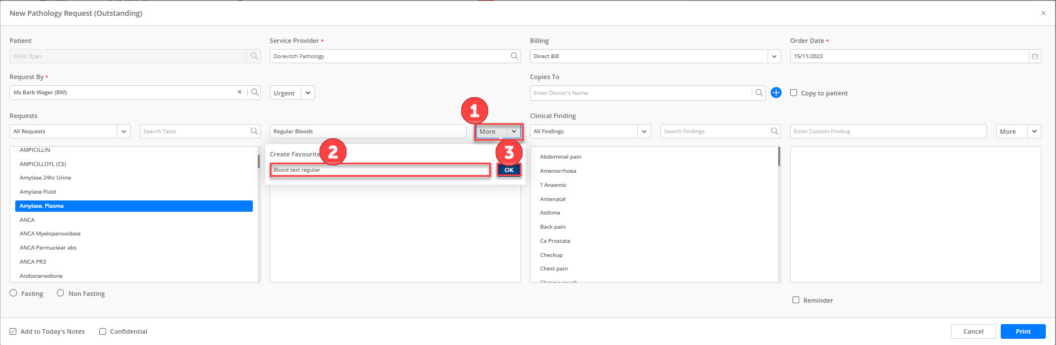Open the Requests More dropdown arrow
The width and height of the screenshot is (1056, 345).
514,132
